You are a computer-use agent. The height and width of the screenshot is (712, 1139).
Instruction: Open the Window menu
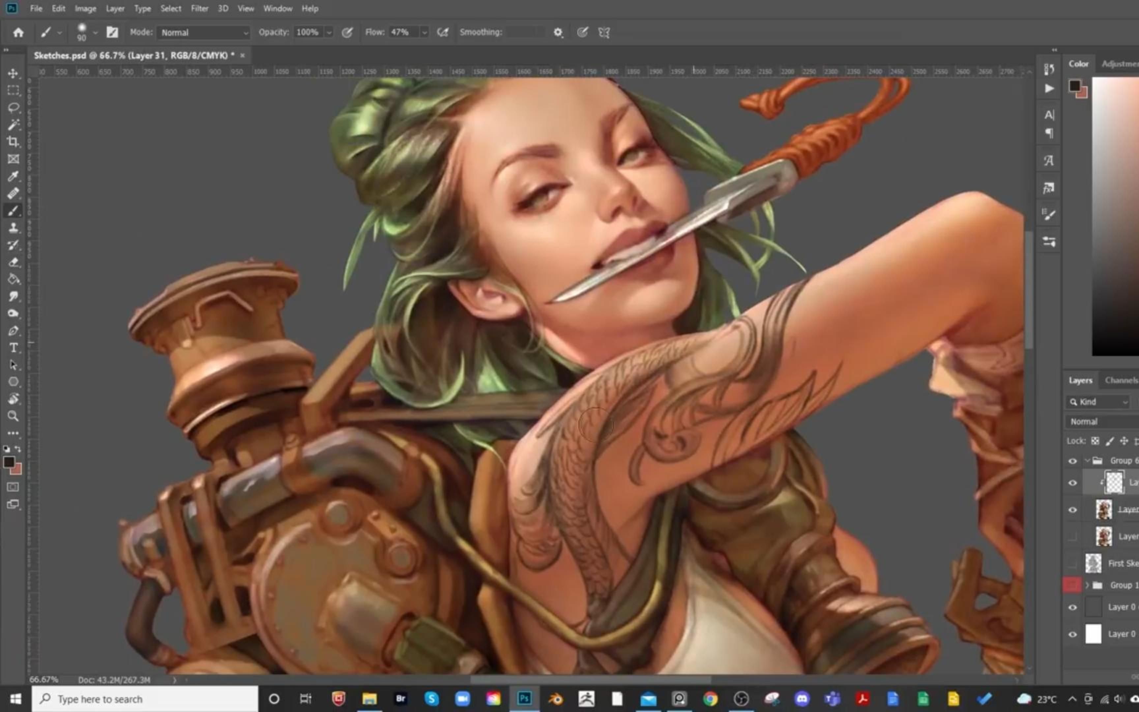[278, 9]
